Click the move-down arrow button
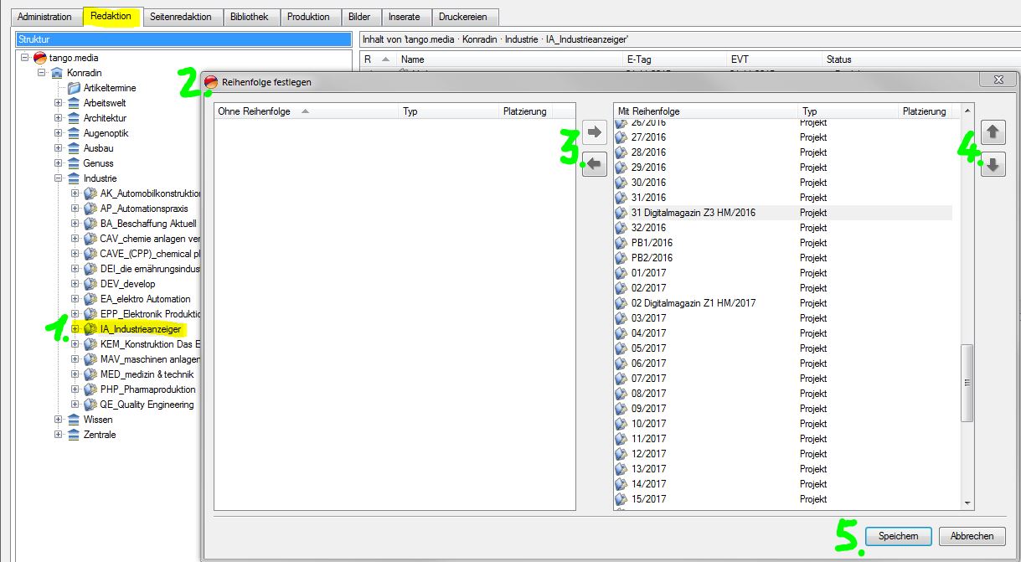The width and height of the screenshot is (1021, 562). tap(993, 166)
